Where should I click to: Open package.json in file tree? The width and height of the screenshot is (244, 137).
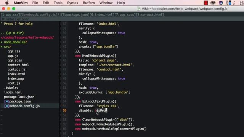[x=20, y=102]
